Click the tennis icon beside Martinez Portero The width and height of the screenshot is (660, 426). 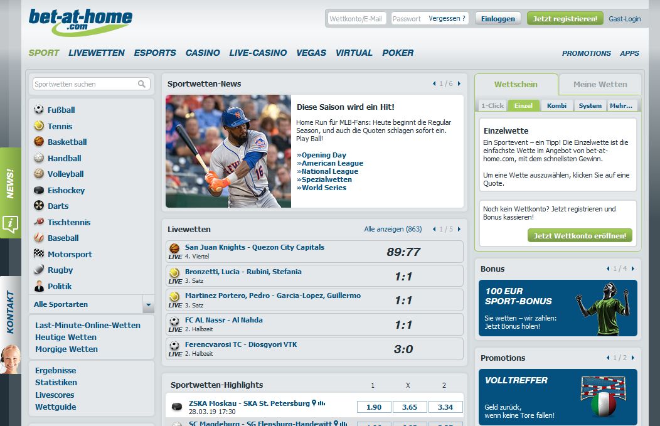coord(174,296)
